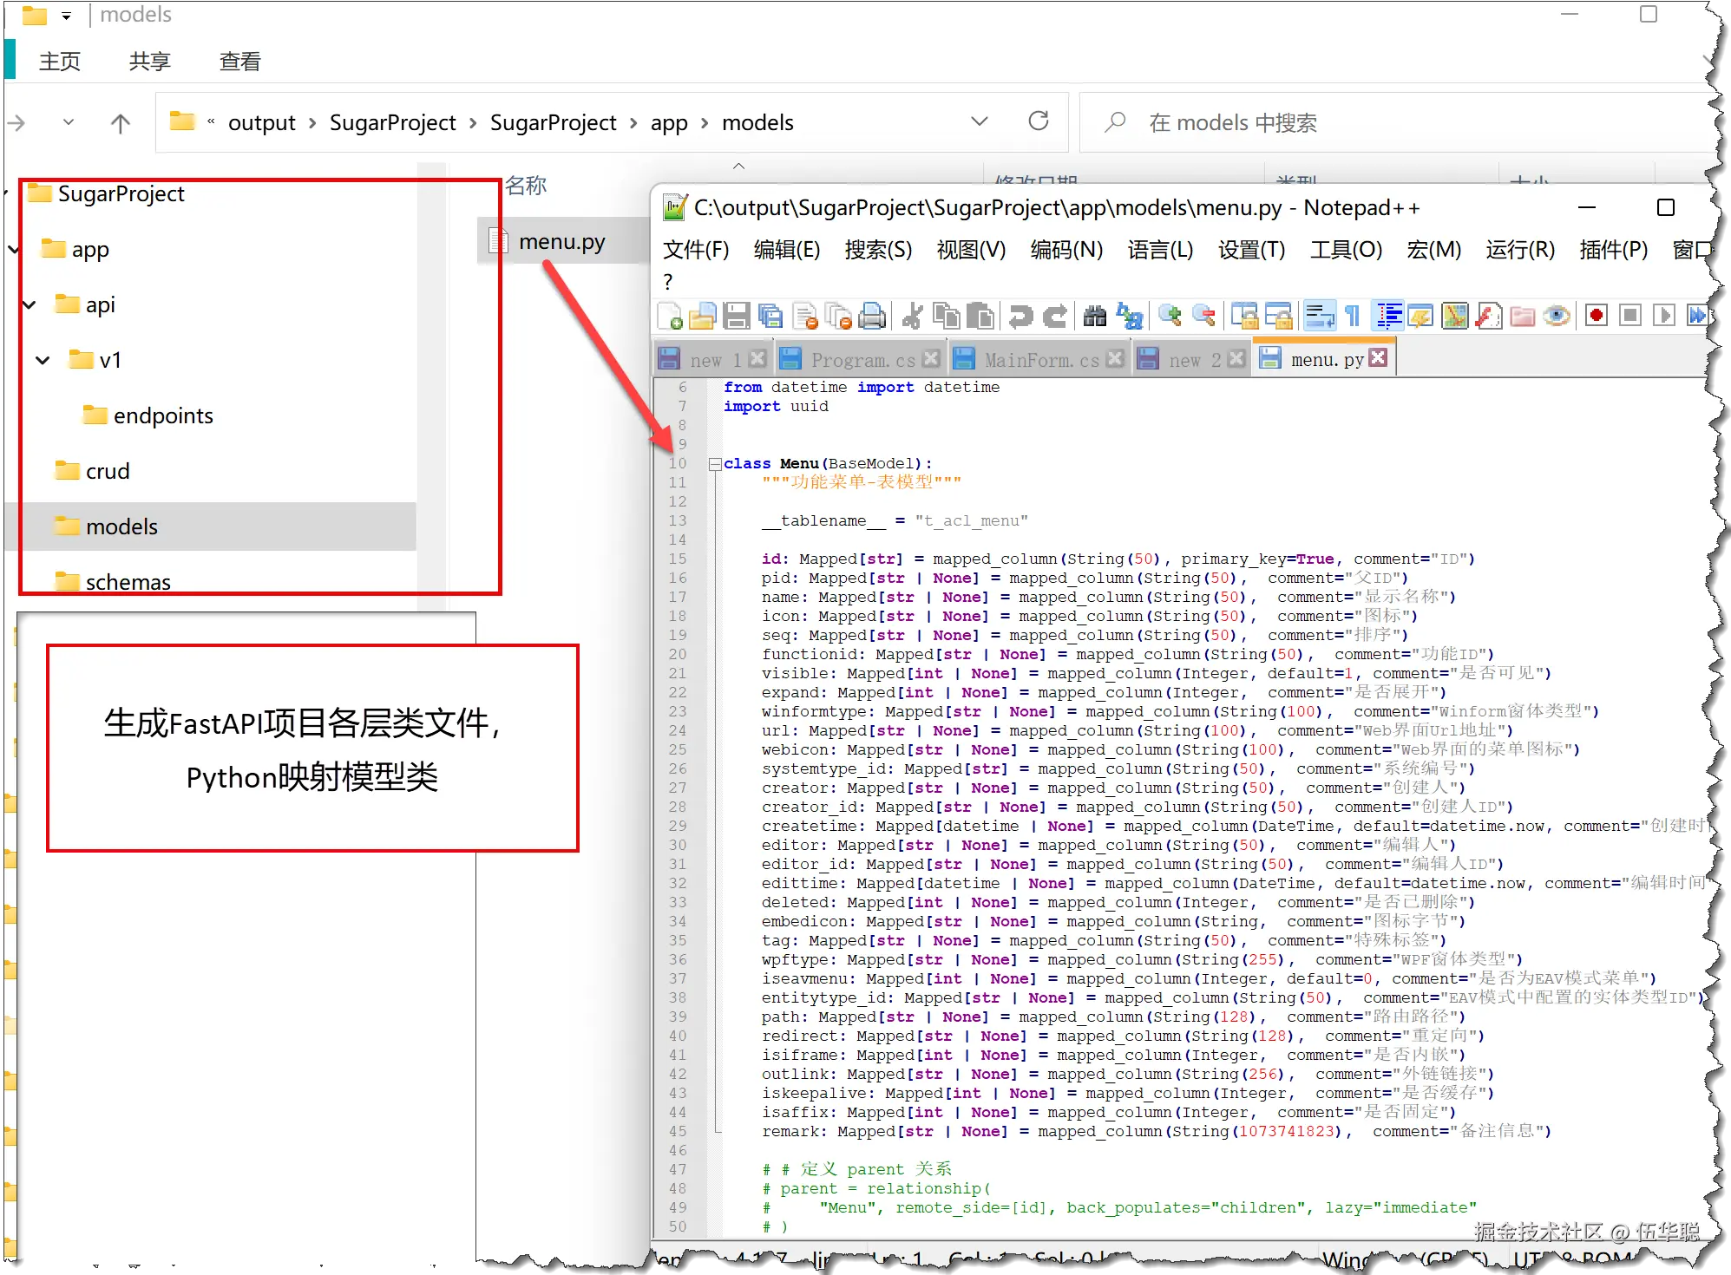Click the refresh button beside address bar

1039,121
